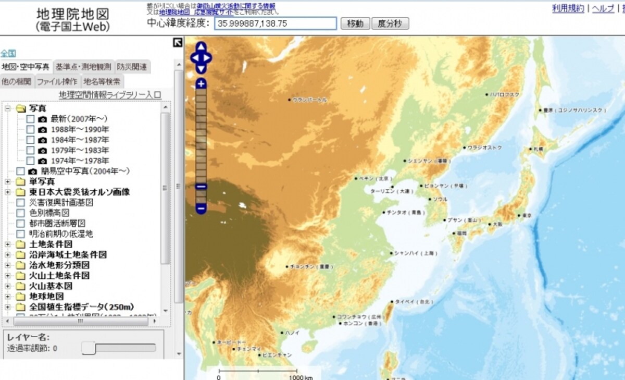Zoom in with the plus button

[202, 83]
